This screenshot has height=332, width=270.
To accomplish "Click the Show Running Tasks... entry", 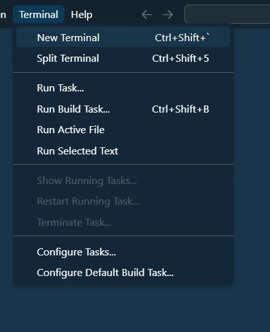I will pyautogui.click(x=123, y=181).
